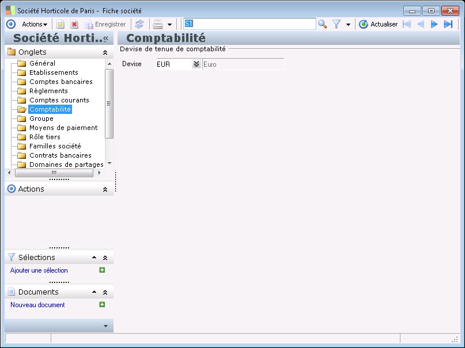465x348 pixels.
Task: Click green plus beside Ajouter une sélection
Action: [102, 270]
